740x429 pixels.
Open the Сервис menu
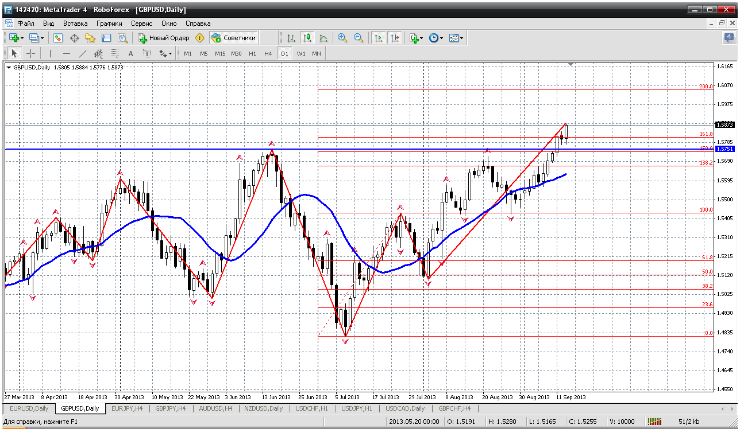click(141, 24)
